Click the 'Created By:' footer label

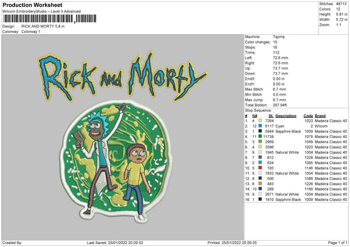(12, 242)
